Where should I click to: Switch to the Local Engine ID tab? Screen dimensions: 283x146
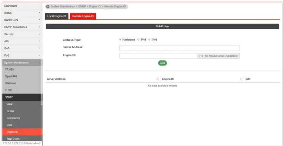56,16
